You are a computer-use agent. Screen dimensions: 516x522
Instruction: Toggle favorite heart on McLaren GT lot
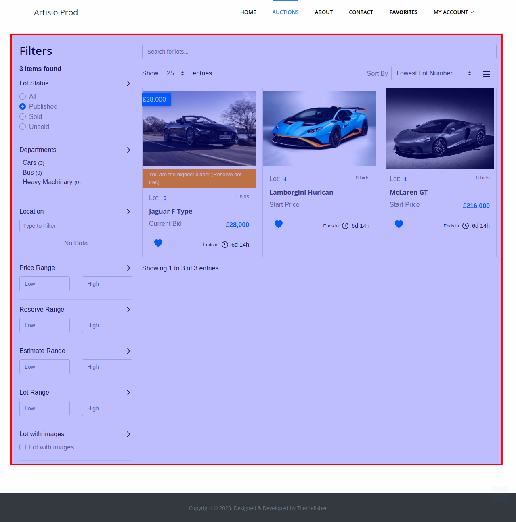(399, 224)
